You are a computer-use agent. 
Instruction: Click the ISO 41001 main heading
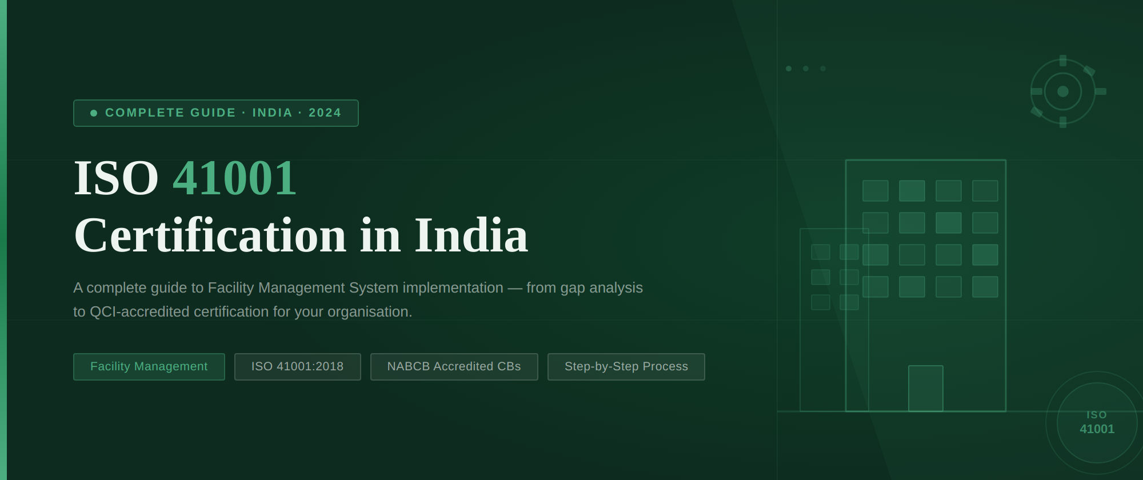pos(185,178)
